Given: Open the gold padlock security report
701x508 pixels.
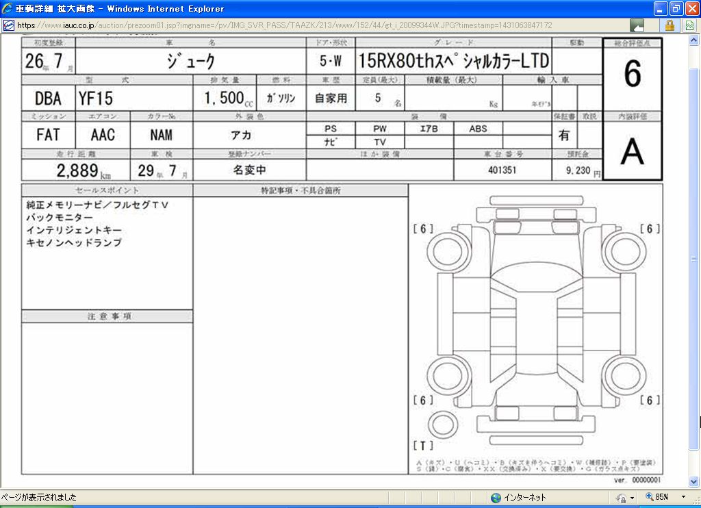Looking at the screenshot, I should [x=670, y=25].
